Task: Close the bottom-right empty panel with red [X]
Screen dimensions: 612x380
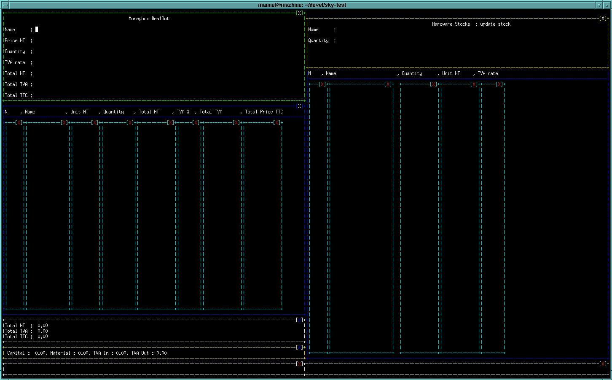Action: (x=603, y=364)
